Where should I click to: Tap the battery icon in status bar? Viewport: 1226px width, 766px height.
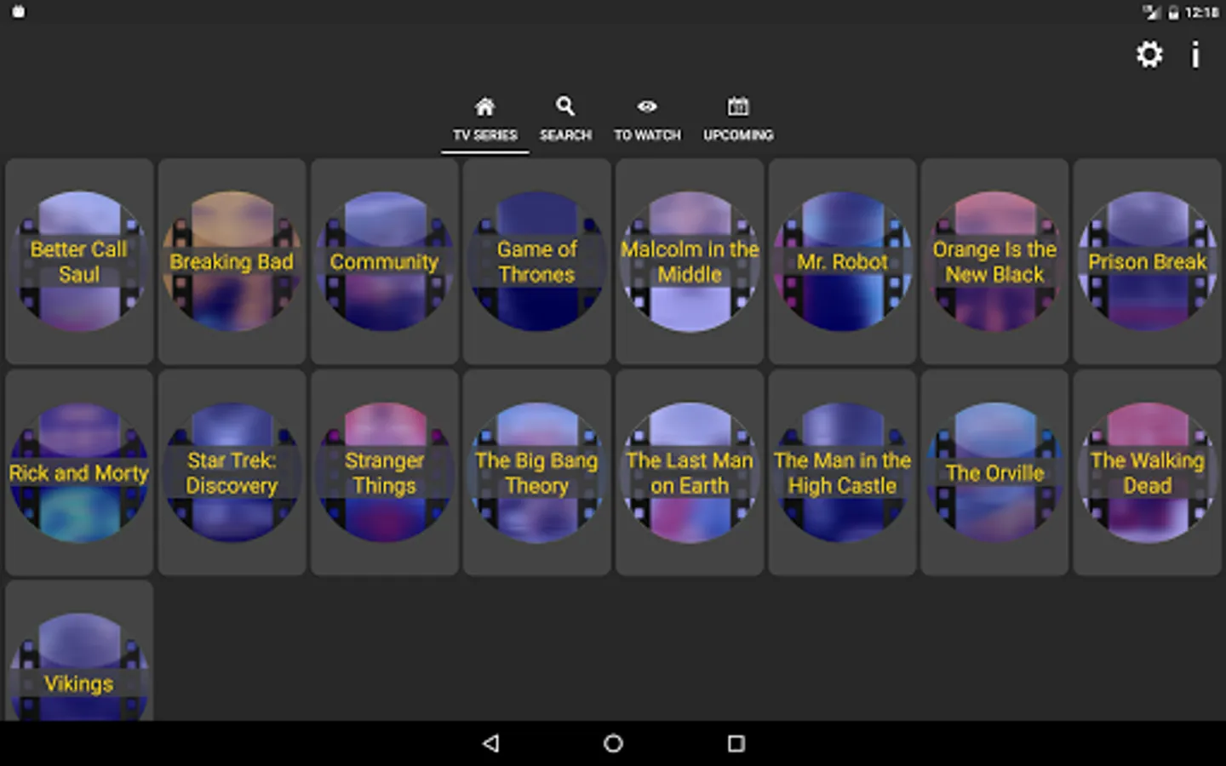[1173, 12]
